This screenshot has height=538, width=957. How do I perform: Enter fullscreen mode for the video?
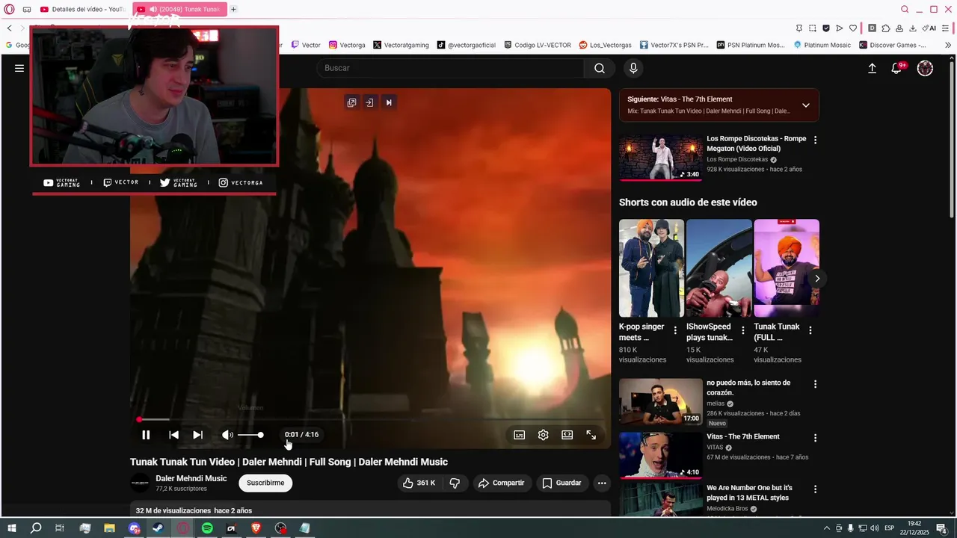[591, 435]
